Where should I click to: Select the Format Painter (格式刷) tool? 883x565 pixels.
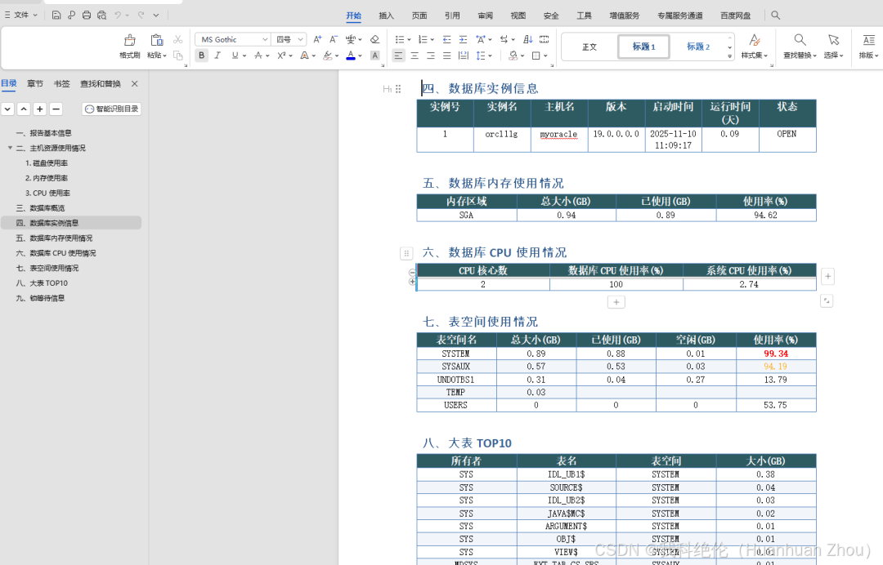coord(129,46)
